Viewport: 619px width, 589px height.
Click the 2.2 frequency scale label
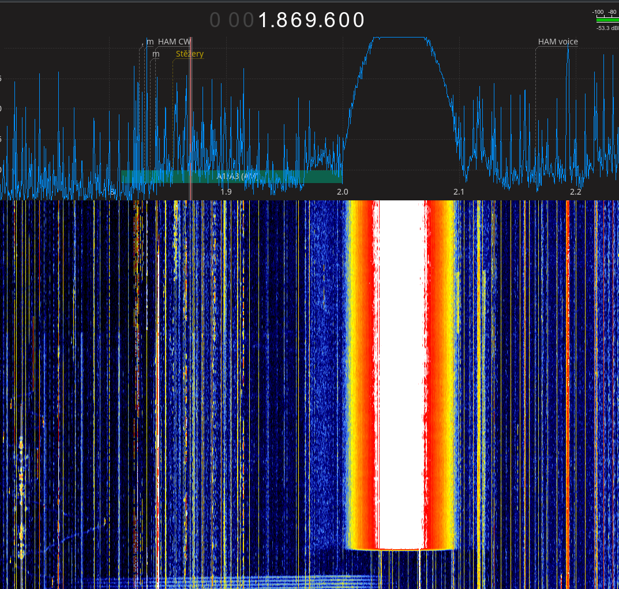point(575,192)
